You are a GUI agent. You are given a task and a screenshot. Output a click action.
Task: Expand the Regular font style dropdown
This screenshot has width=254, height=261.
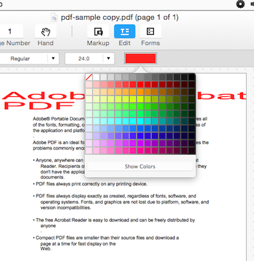[x=53, y=59]
